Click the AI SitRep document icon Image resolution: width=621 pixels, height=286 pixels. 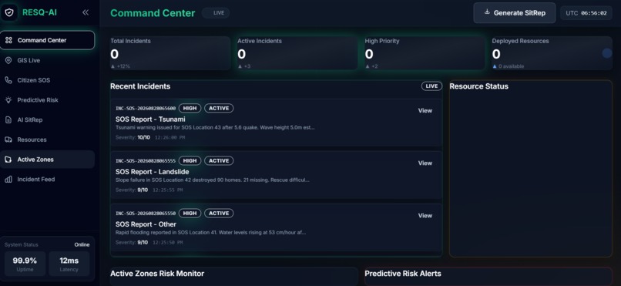click(x=8, y=119)
